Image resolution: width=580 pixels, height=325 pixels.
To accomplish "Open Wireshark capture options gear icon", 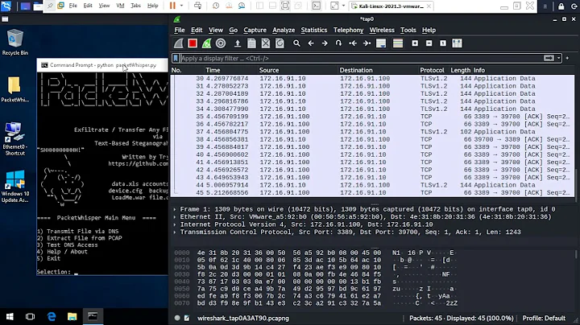I will (x=221, y=43).
